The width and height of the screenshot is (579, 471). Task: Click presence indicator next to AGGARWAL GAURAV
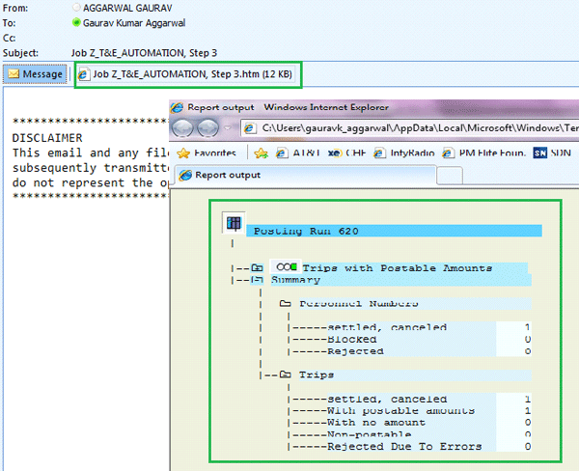[76, 7]
